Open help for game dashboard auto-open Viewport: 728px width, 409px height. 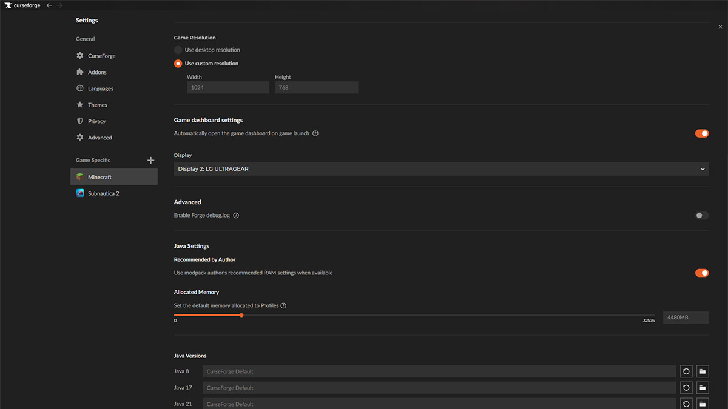pos(315,133)
